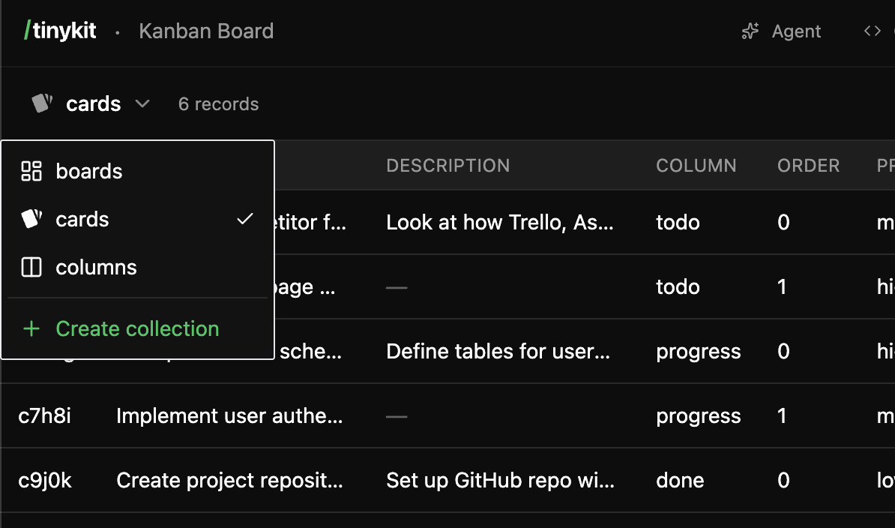
Task: Click record id c7h8i
Action: [44, 415]
